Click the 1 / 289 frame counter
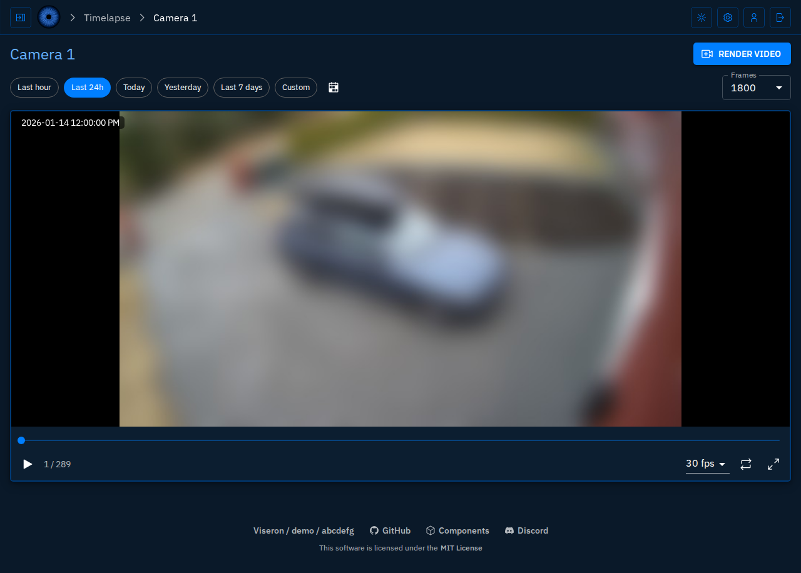 (58, 464)
